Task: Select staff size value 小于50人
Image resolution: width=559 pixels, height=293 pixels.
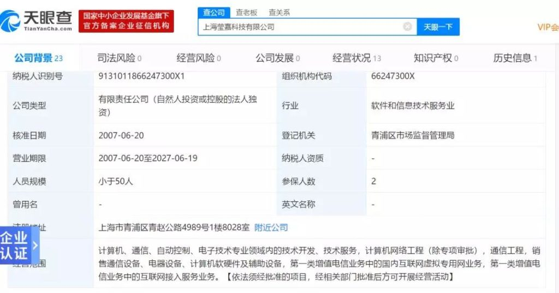Action: click(116, 182)
